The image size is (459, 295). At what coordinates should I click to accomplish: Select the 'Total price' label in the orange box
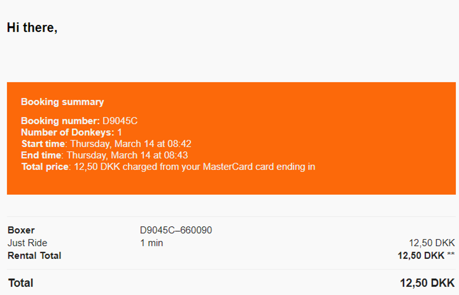(x=45, y=167)
